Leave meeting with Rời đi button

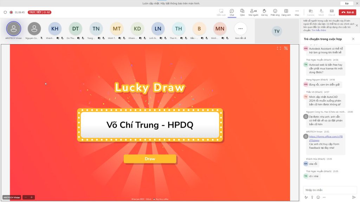(347, 12)
